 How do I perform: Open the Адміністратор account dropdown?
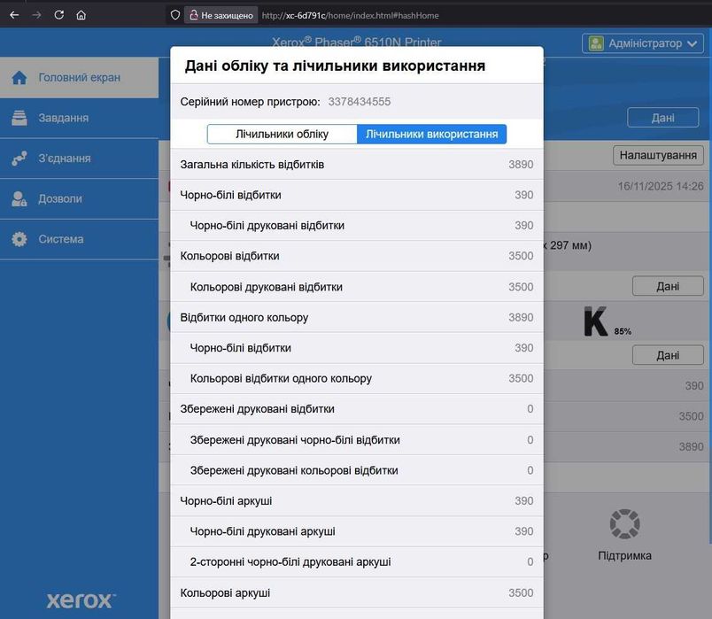[643, 43]
